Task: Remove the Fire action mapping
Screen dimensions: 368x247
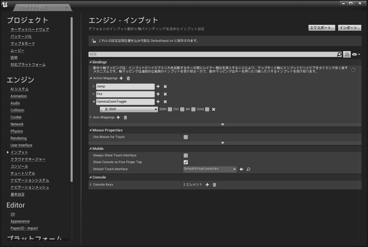Action: (165, 94)
